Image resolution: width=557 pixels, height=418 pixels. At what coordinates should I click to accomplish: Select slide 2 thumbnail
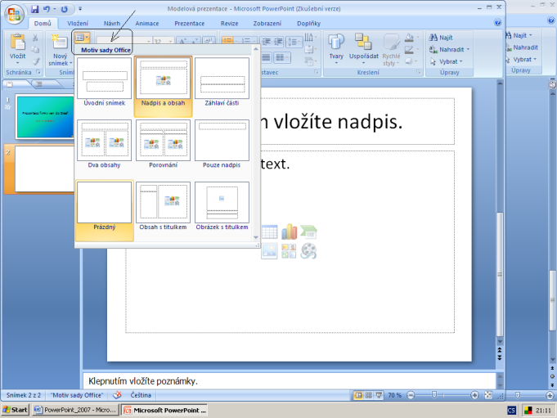click(45, 169)
